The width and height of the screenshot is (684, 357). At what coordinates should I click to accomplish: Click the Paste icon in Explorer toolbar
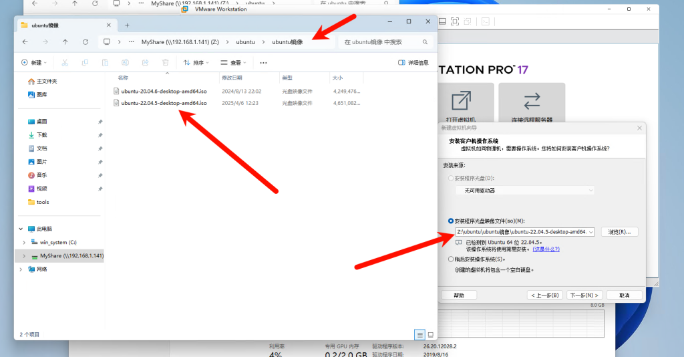pos(105,63)
